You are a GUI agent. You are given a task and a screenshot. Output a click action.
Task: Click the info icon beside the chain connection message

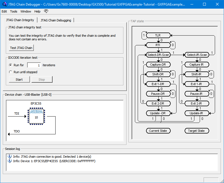(10, 157)
